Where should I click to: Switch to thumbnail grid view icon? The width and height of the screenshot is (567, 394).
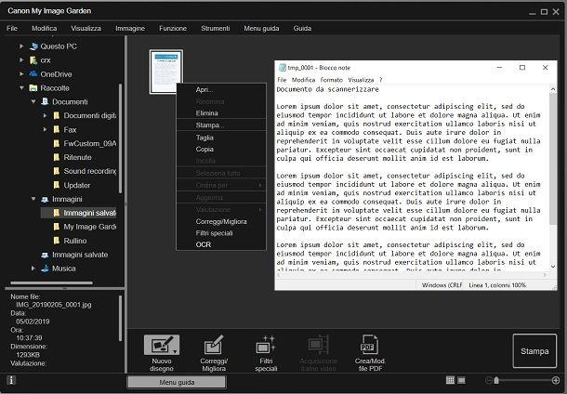click(x=450, y=380)
